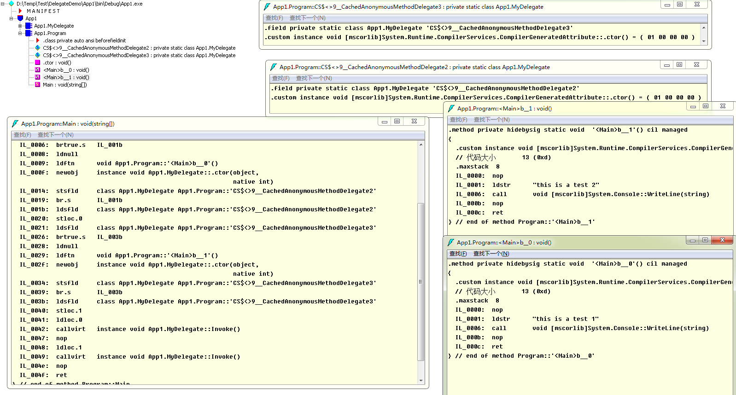Click static field icon of CachedAnonymousMethodDelegate3 in tree

[38, 55]
